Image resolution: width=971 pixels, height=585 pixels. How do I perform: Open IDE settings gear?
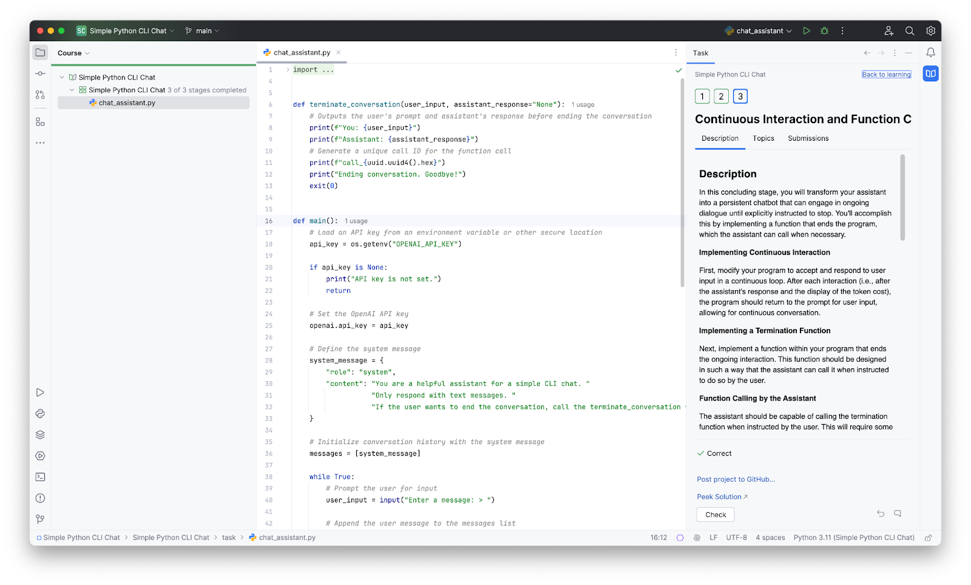click(x=930, y=31)
